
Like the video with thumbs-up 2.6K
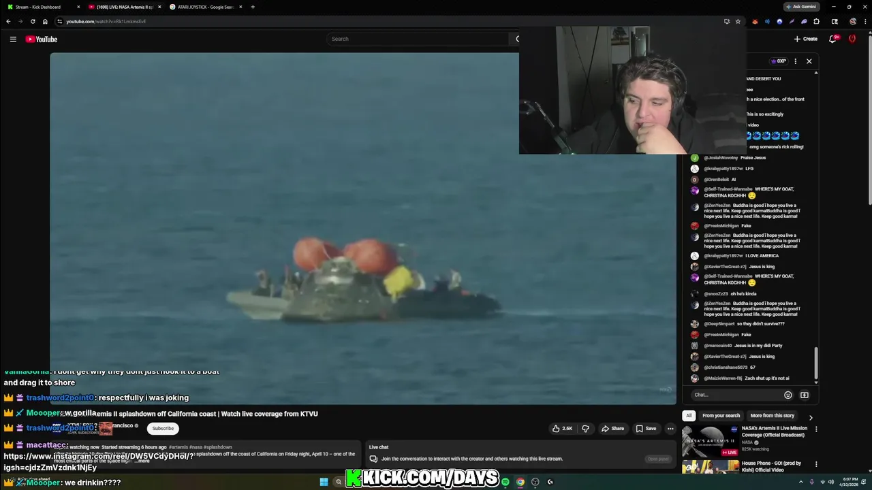click(563, 429)
